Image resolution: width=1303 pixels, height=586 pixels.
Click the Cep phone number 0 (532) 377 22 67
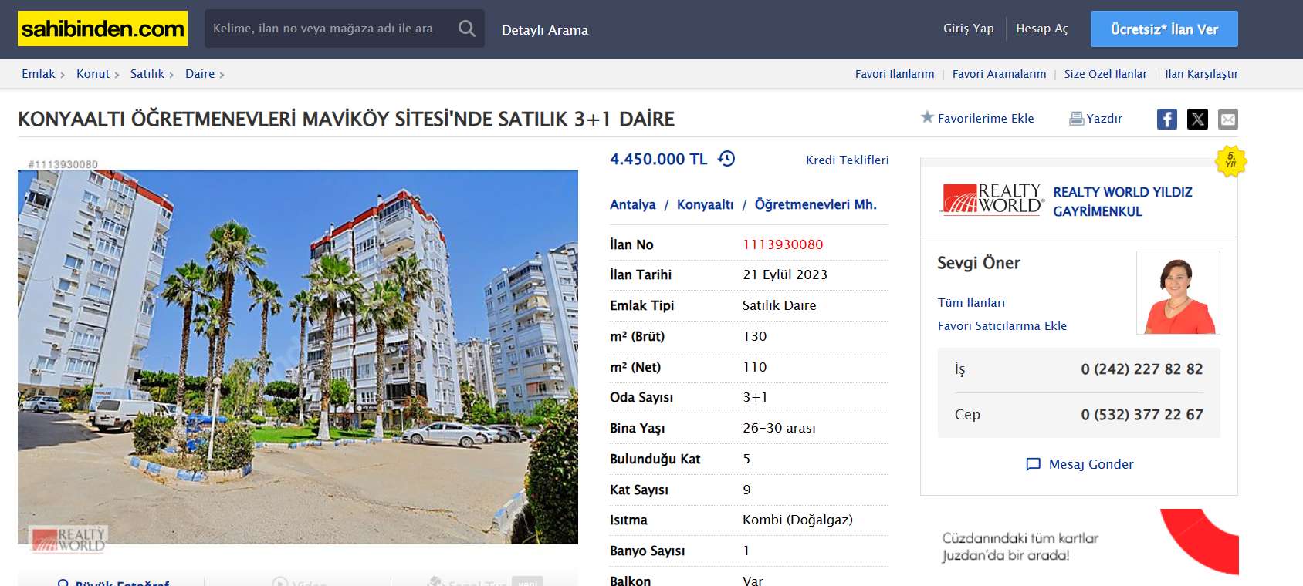1142,415
